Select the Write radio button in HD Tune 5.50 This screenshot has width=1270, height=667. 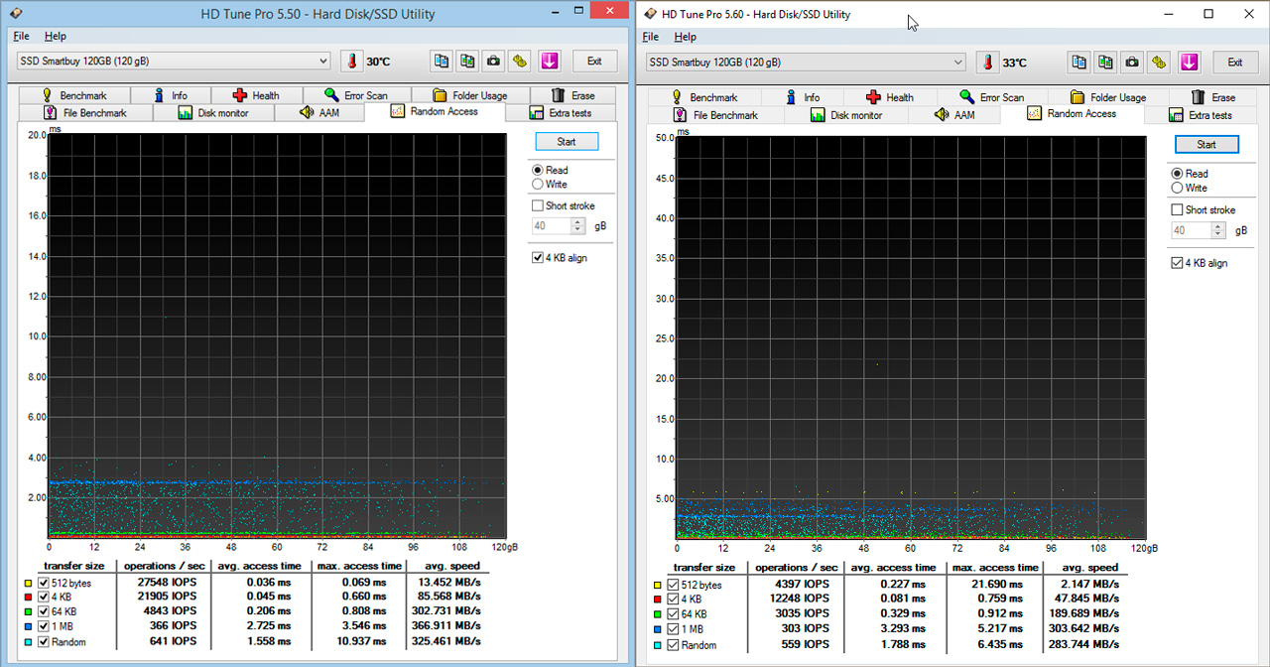click(538, 185)
